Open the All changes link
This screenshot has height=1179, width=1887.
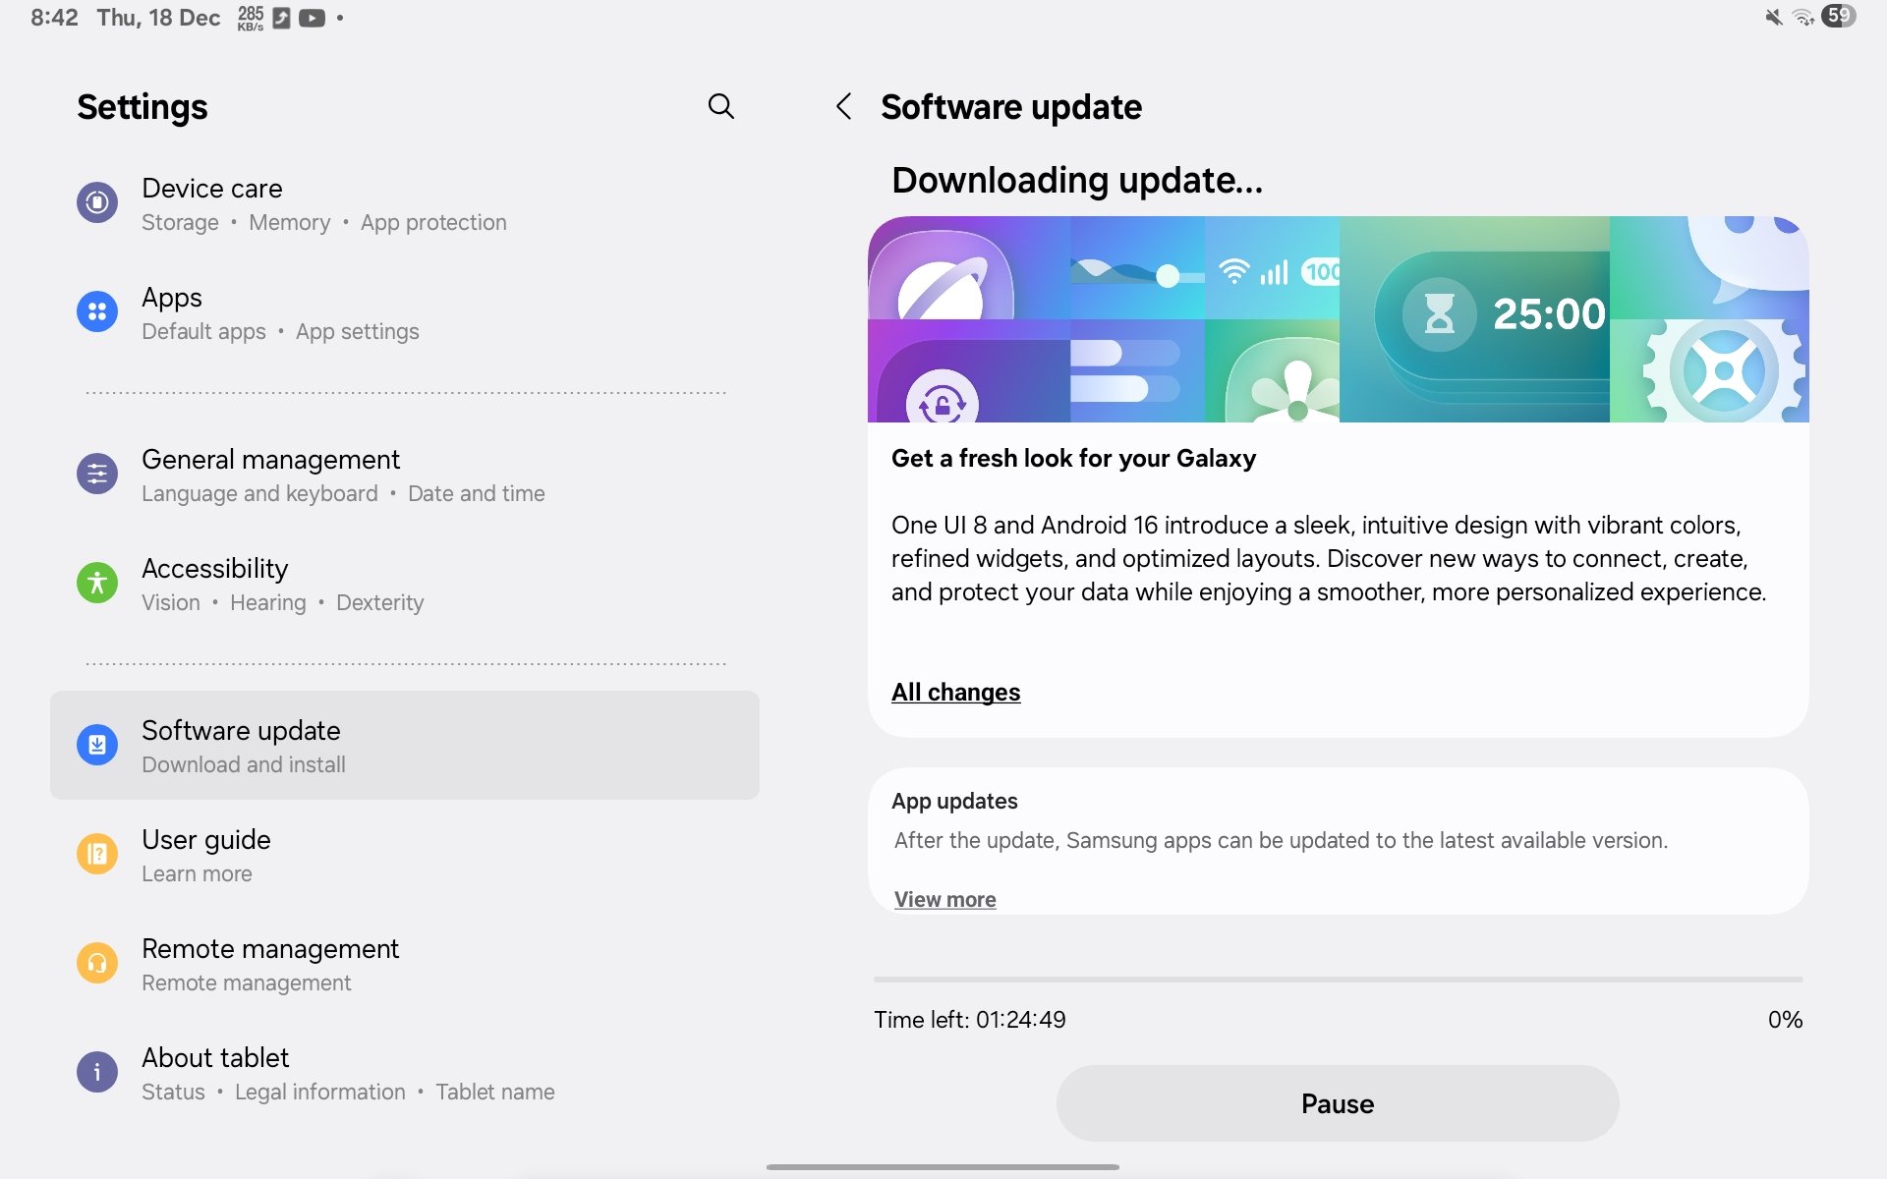click(955, 692)
